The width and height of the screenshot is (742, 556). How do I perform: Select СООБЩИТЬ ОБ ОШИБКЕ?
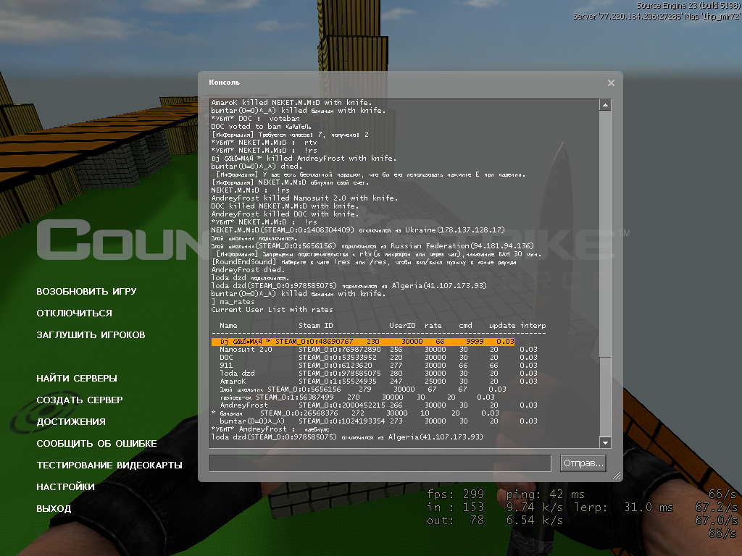(96, 444)
